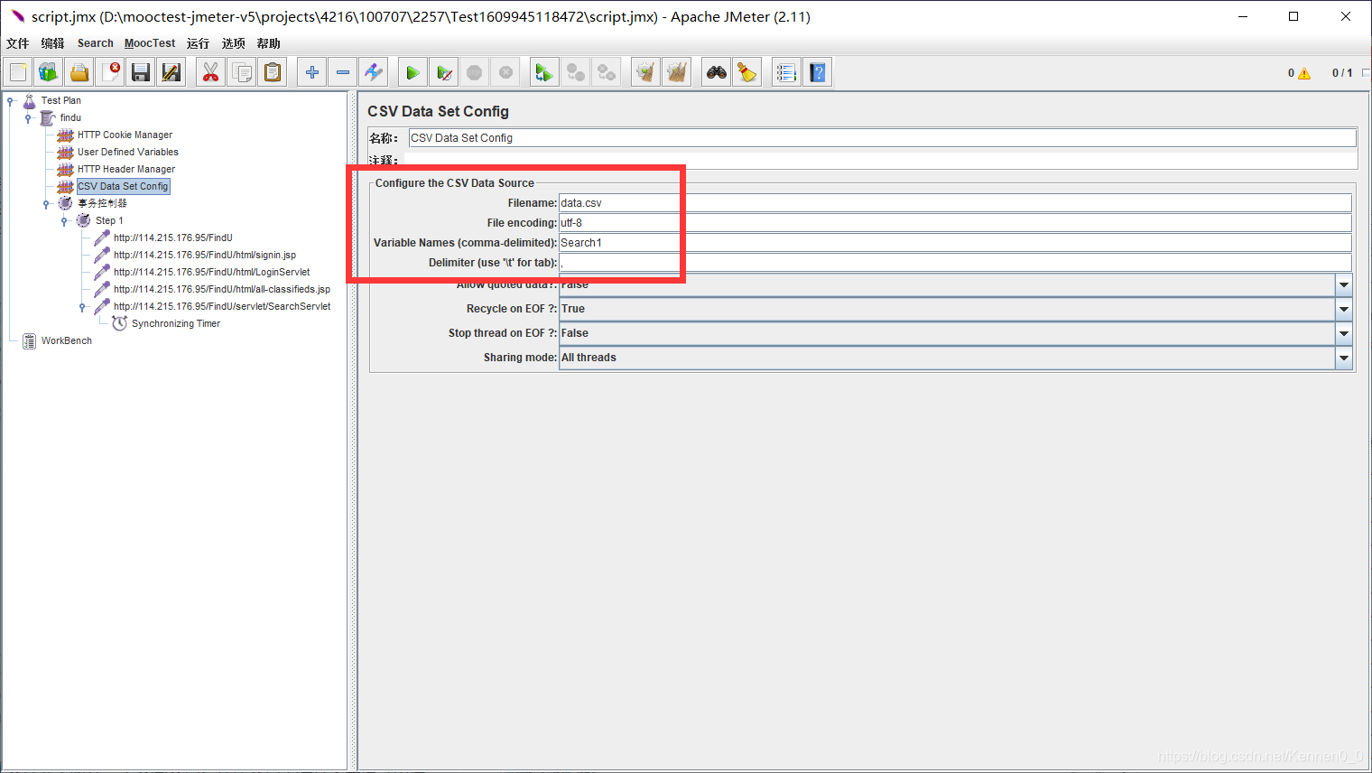Open Search with binoculars icon
The image size is (1372, 773).
coord(717,72)
